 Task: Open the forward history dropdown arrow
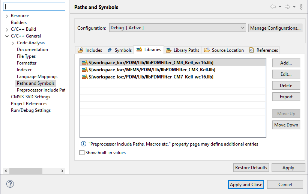coord(294,7)
